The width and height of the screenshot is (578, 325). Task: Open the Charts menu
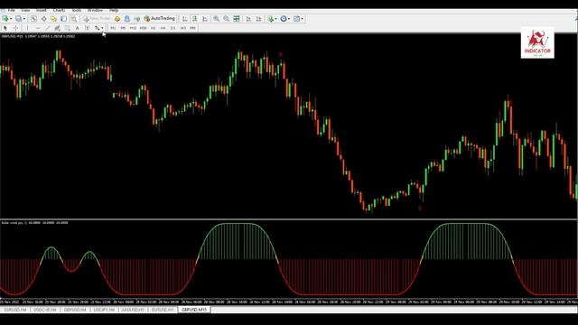59,10
